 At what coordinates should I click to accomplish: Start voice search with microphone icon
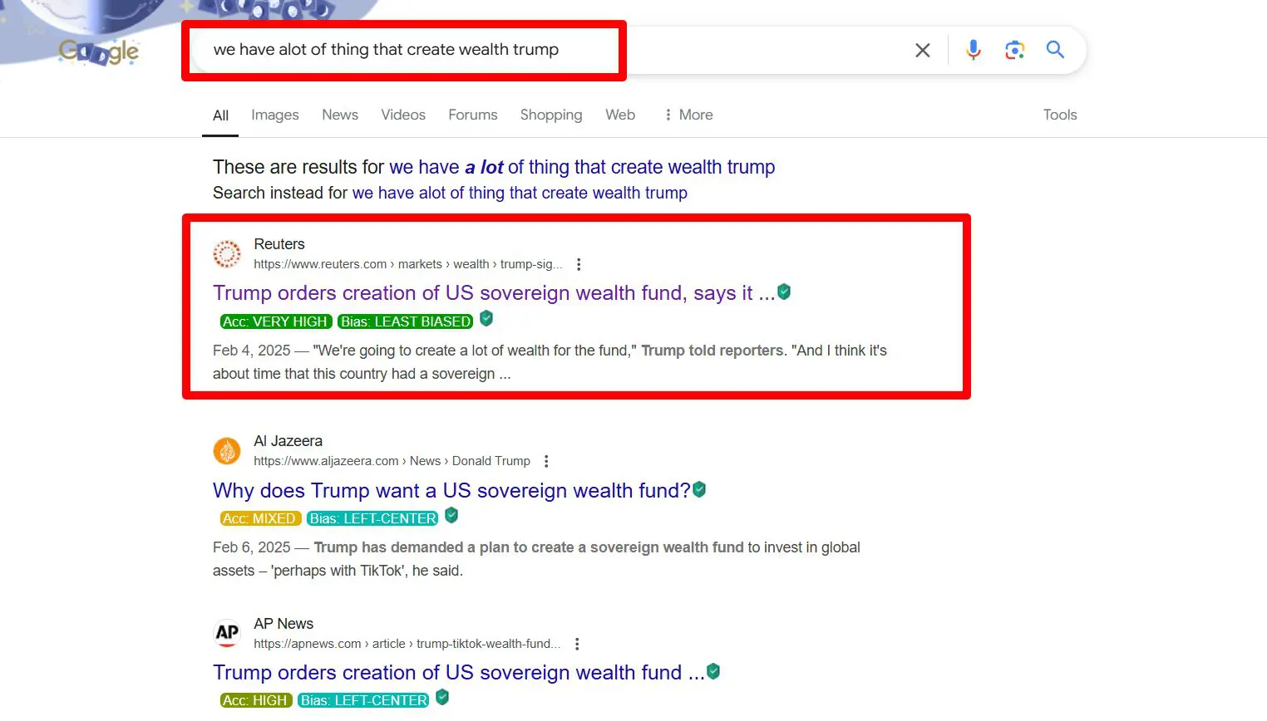tap(974, 50)
